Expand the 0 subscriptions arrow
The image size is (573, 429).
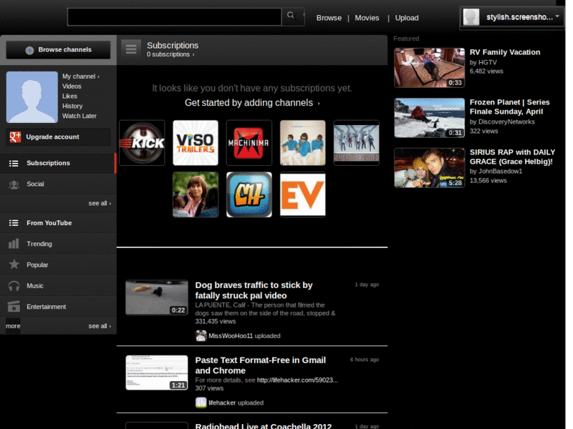193,55
